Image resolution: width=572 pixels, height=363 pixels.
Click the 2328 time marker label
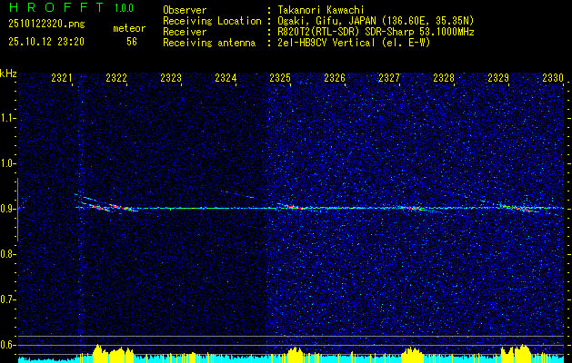[x=444, y=77]
